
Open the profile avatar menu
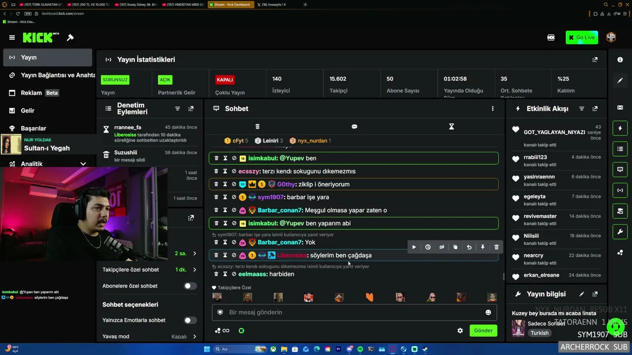tap(611, 37)
